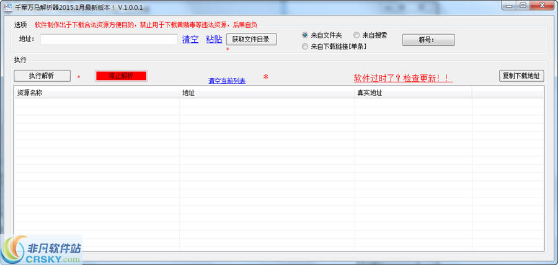Clear list via 清空当前列表 link
558x265 pixels.
click(227, 81)
